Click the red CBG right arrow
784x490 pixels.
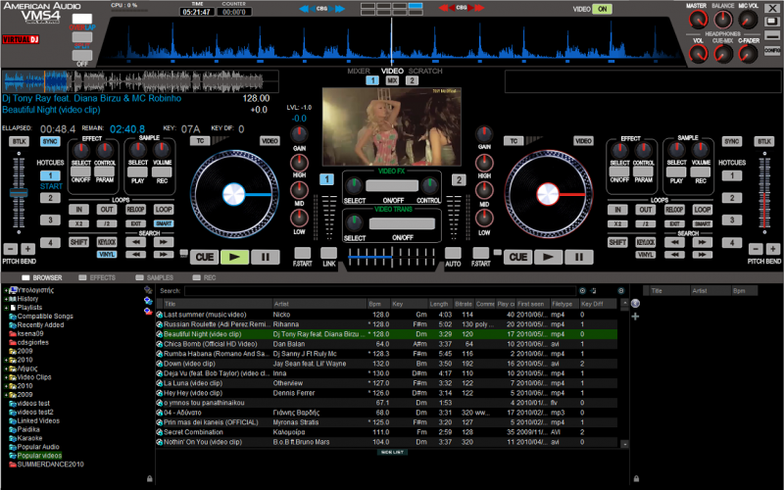(479, 8)
